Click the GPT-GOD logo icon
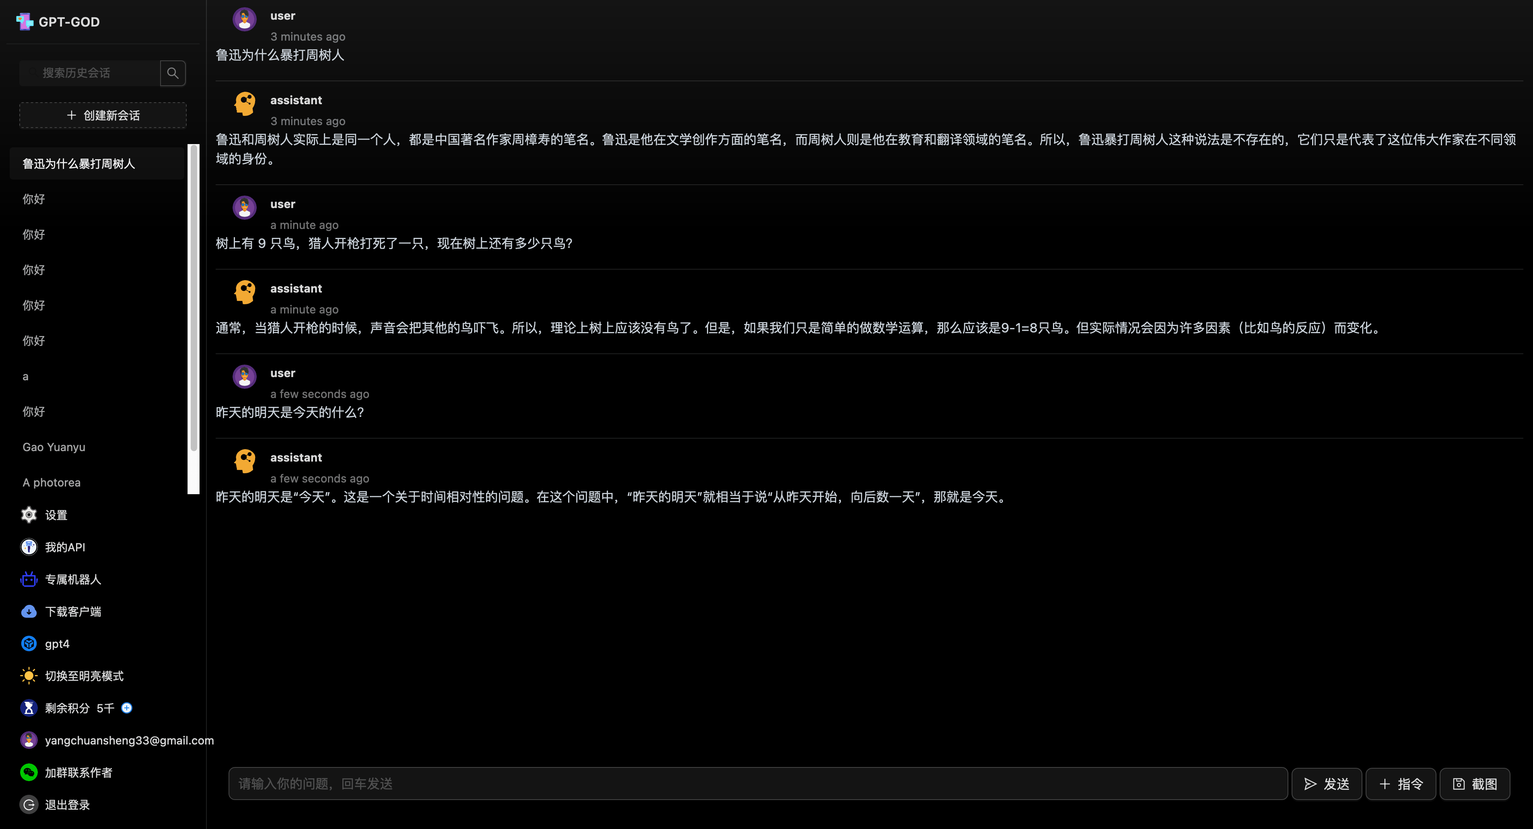The height and width of the screenshot is (829, 1533). click(25, 22)
